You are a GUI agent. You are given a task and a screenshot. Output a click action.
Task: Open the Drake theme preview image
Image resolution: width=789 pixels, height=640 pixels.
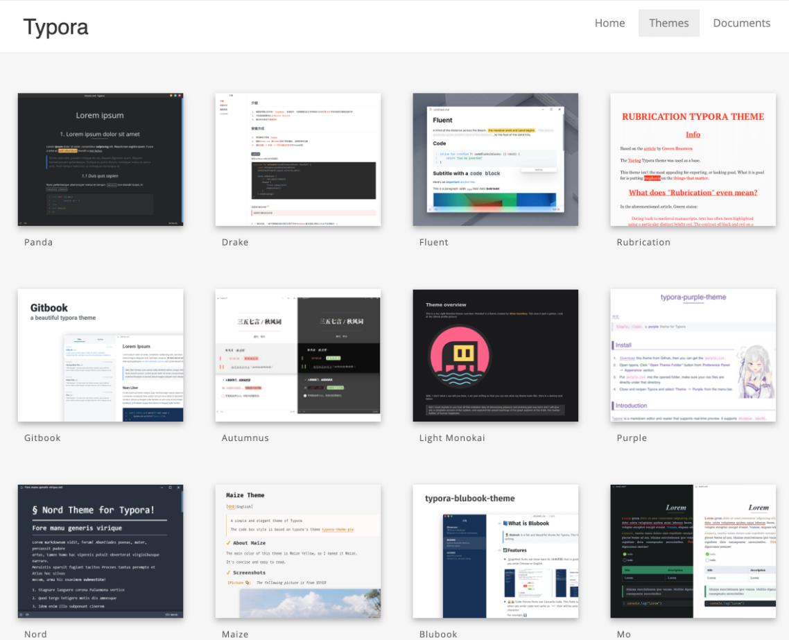pyautogui.click(x=298, y=159)
